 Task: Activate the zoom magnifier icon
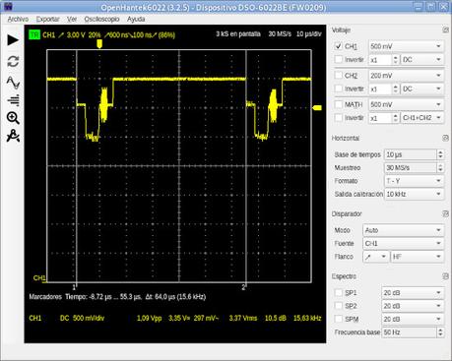[x=13, y=118]
